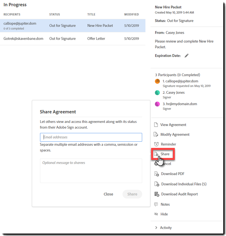Select the Share action in side panel
The image size is (226, 236).
165,154
